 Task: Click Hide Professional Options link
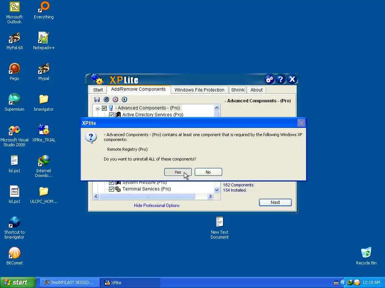[157, 205]
